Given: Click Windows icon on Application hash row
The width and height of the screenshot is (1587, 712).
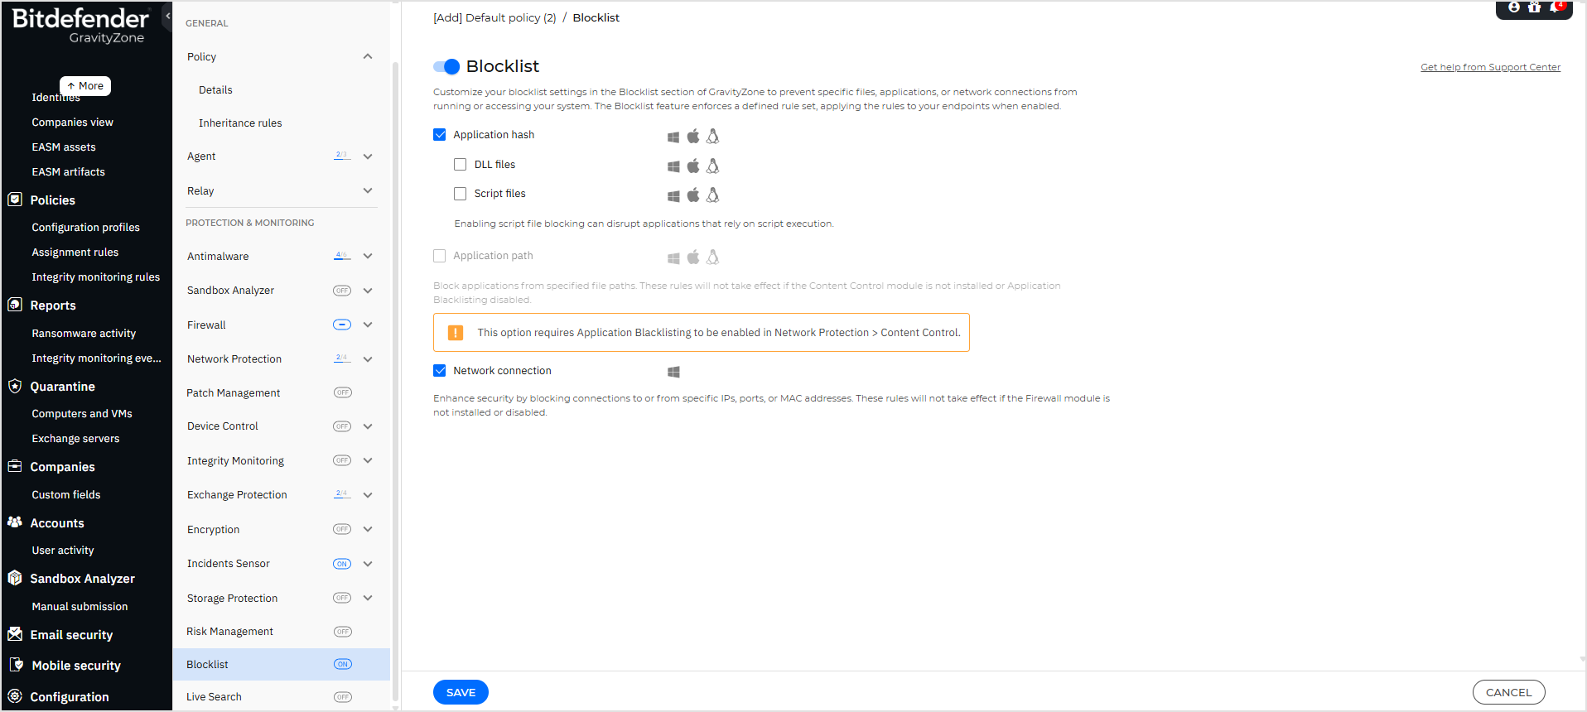Looking at the screenshot, I should (x=673, y=137).
